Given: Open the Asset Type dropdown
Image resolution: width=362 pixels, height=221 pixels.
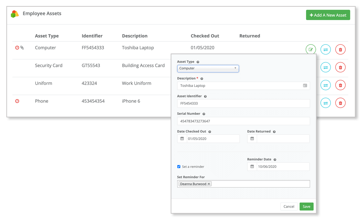Looking at the screenshot, I should 208,68.
